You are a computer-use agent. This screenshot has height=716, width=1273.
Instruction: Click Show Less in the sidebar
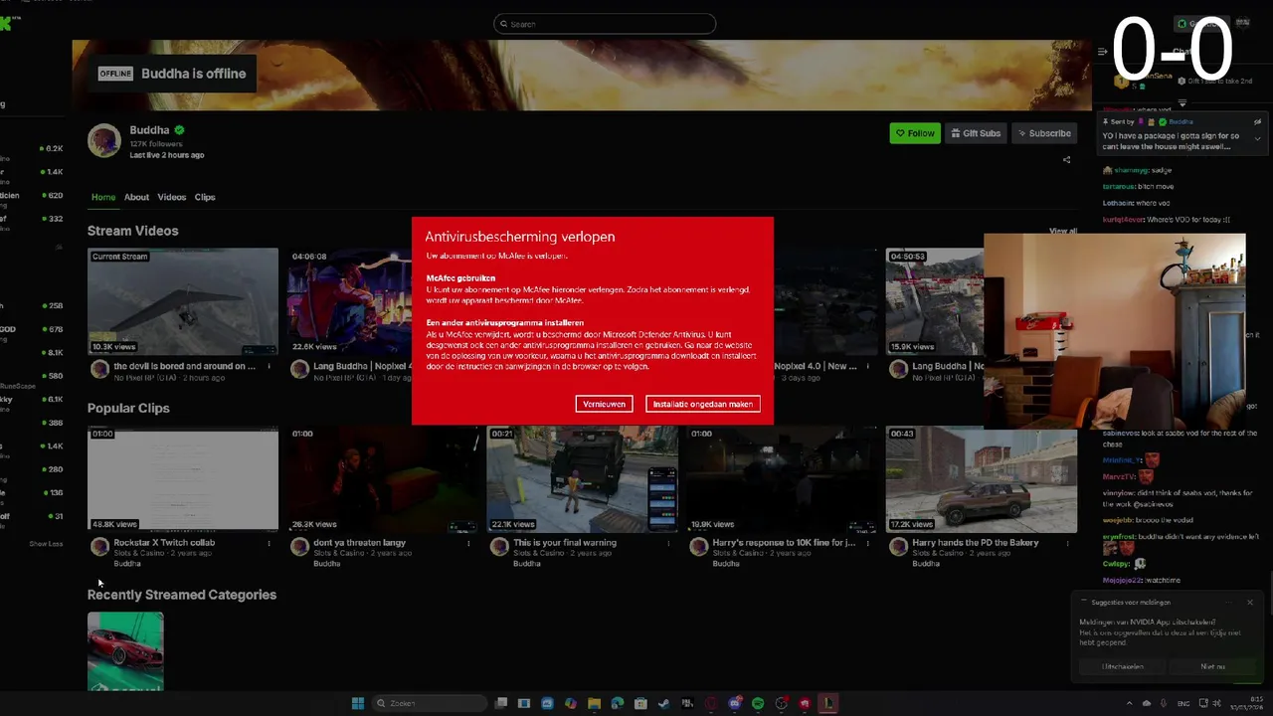click(x=46, y=544)
